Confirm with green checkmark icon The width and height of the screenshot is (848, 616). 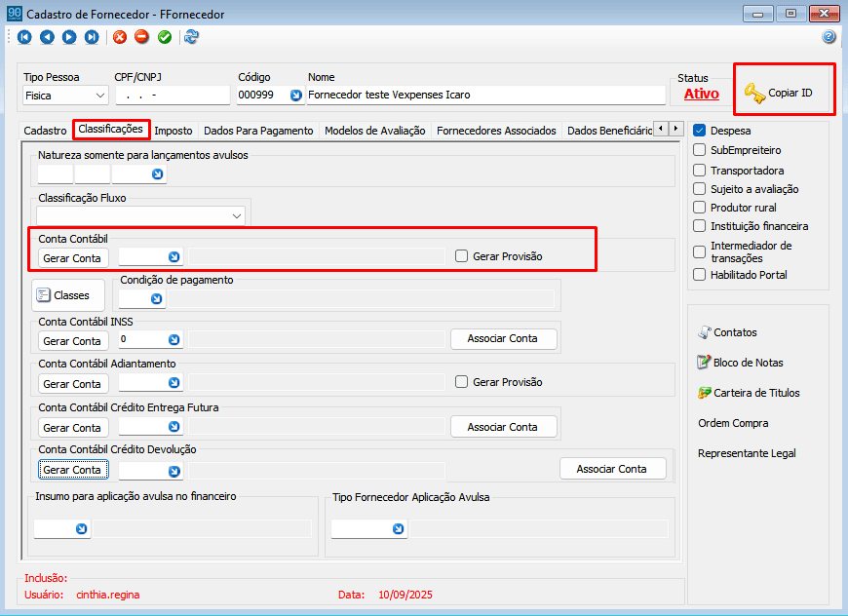coord(165,37)
